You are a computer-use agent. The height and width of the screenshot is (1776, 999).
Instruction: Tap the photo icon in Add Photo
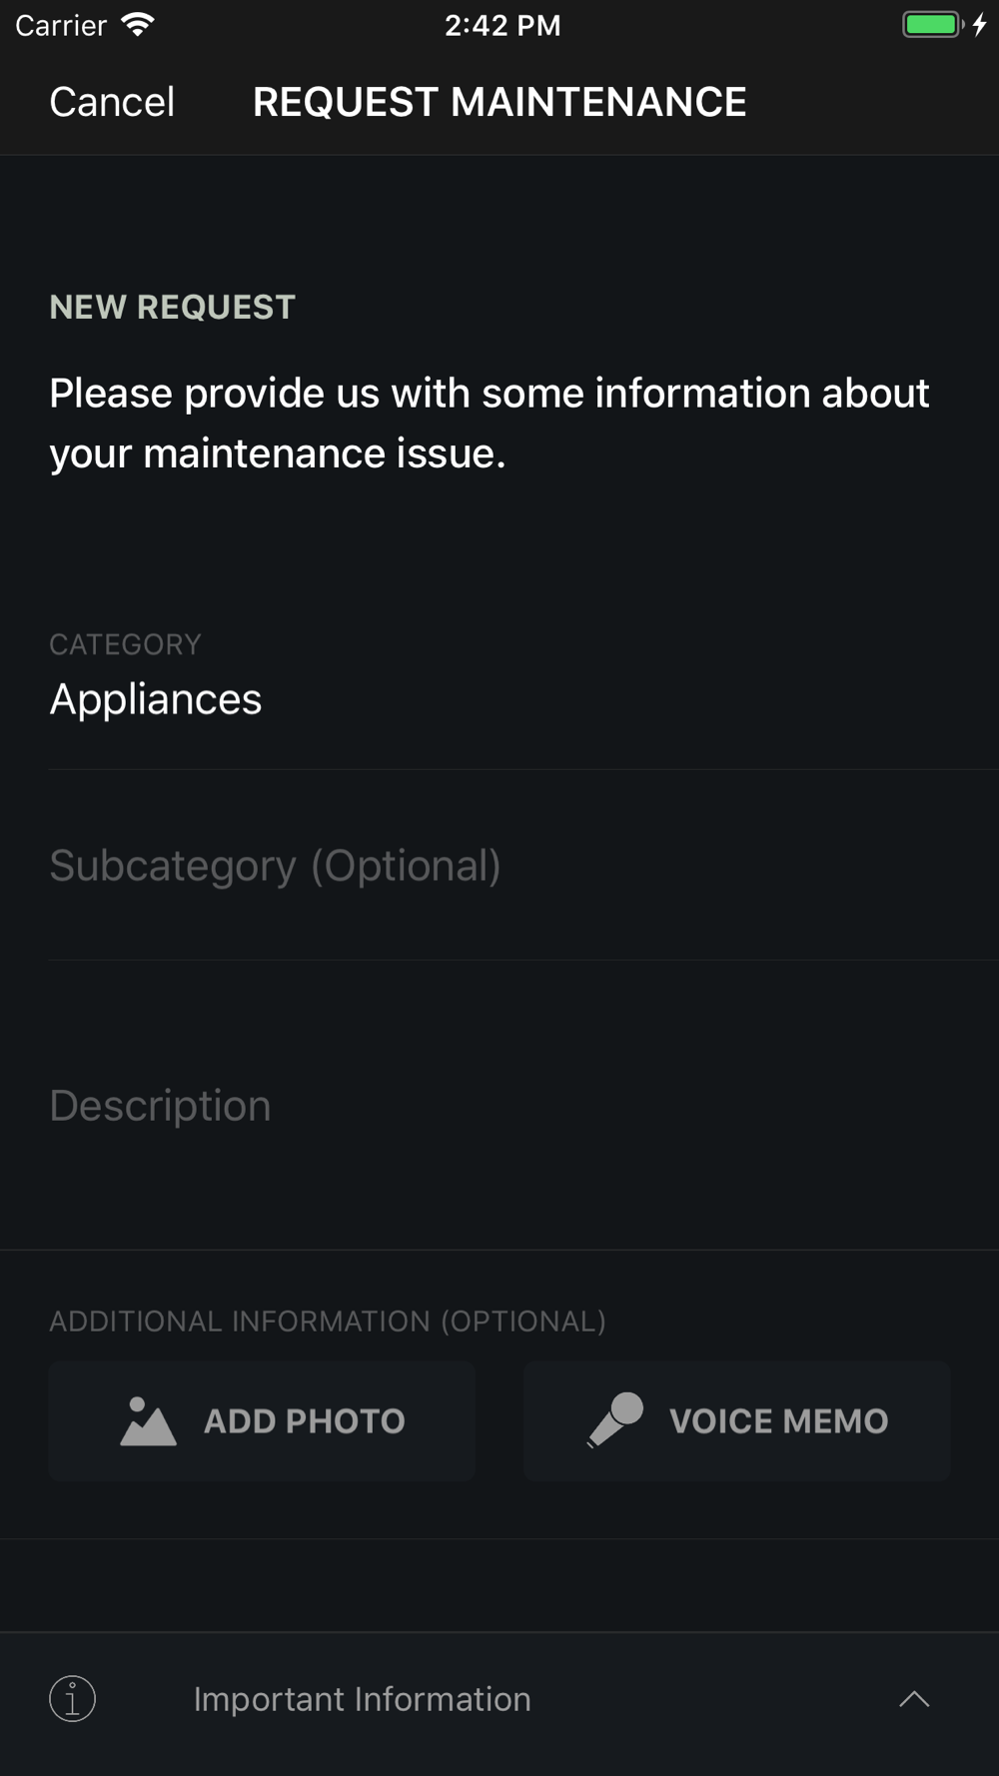pyautogui.click(x=148, y=1420)
